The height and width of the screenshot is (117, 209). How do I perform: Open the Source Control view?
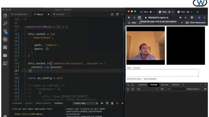(5, 32)
